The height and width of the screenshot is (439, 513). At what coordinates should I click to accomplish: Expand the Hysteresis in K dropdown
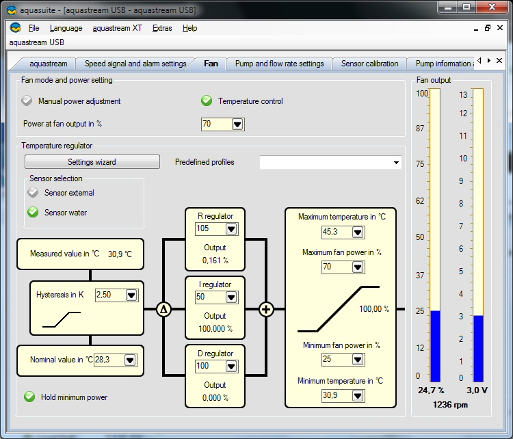(131, 295)
